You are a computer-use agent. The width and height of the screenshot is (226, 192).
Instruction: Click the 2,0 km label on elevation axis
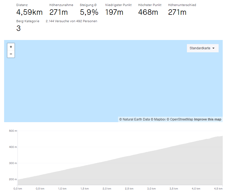pyautogui.click(x=107, y=189)
